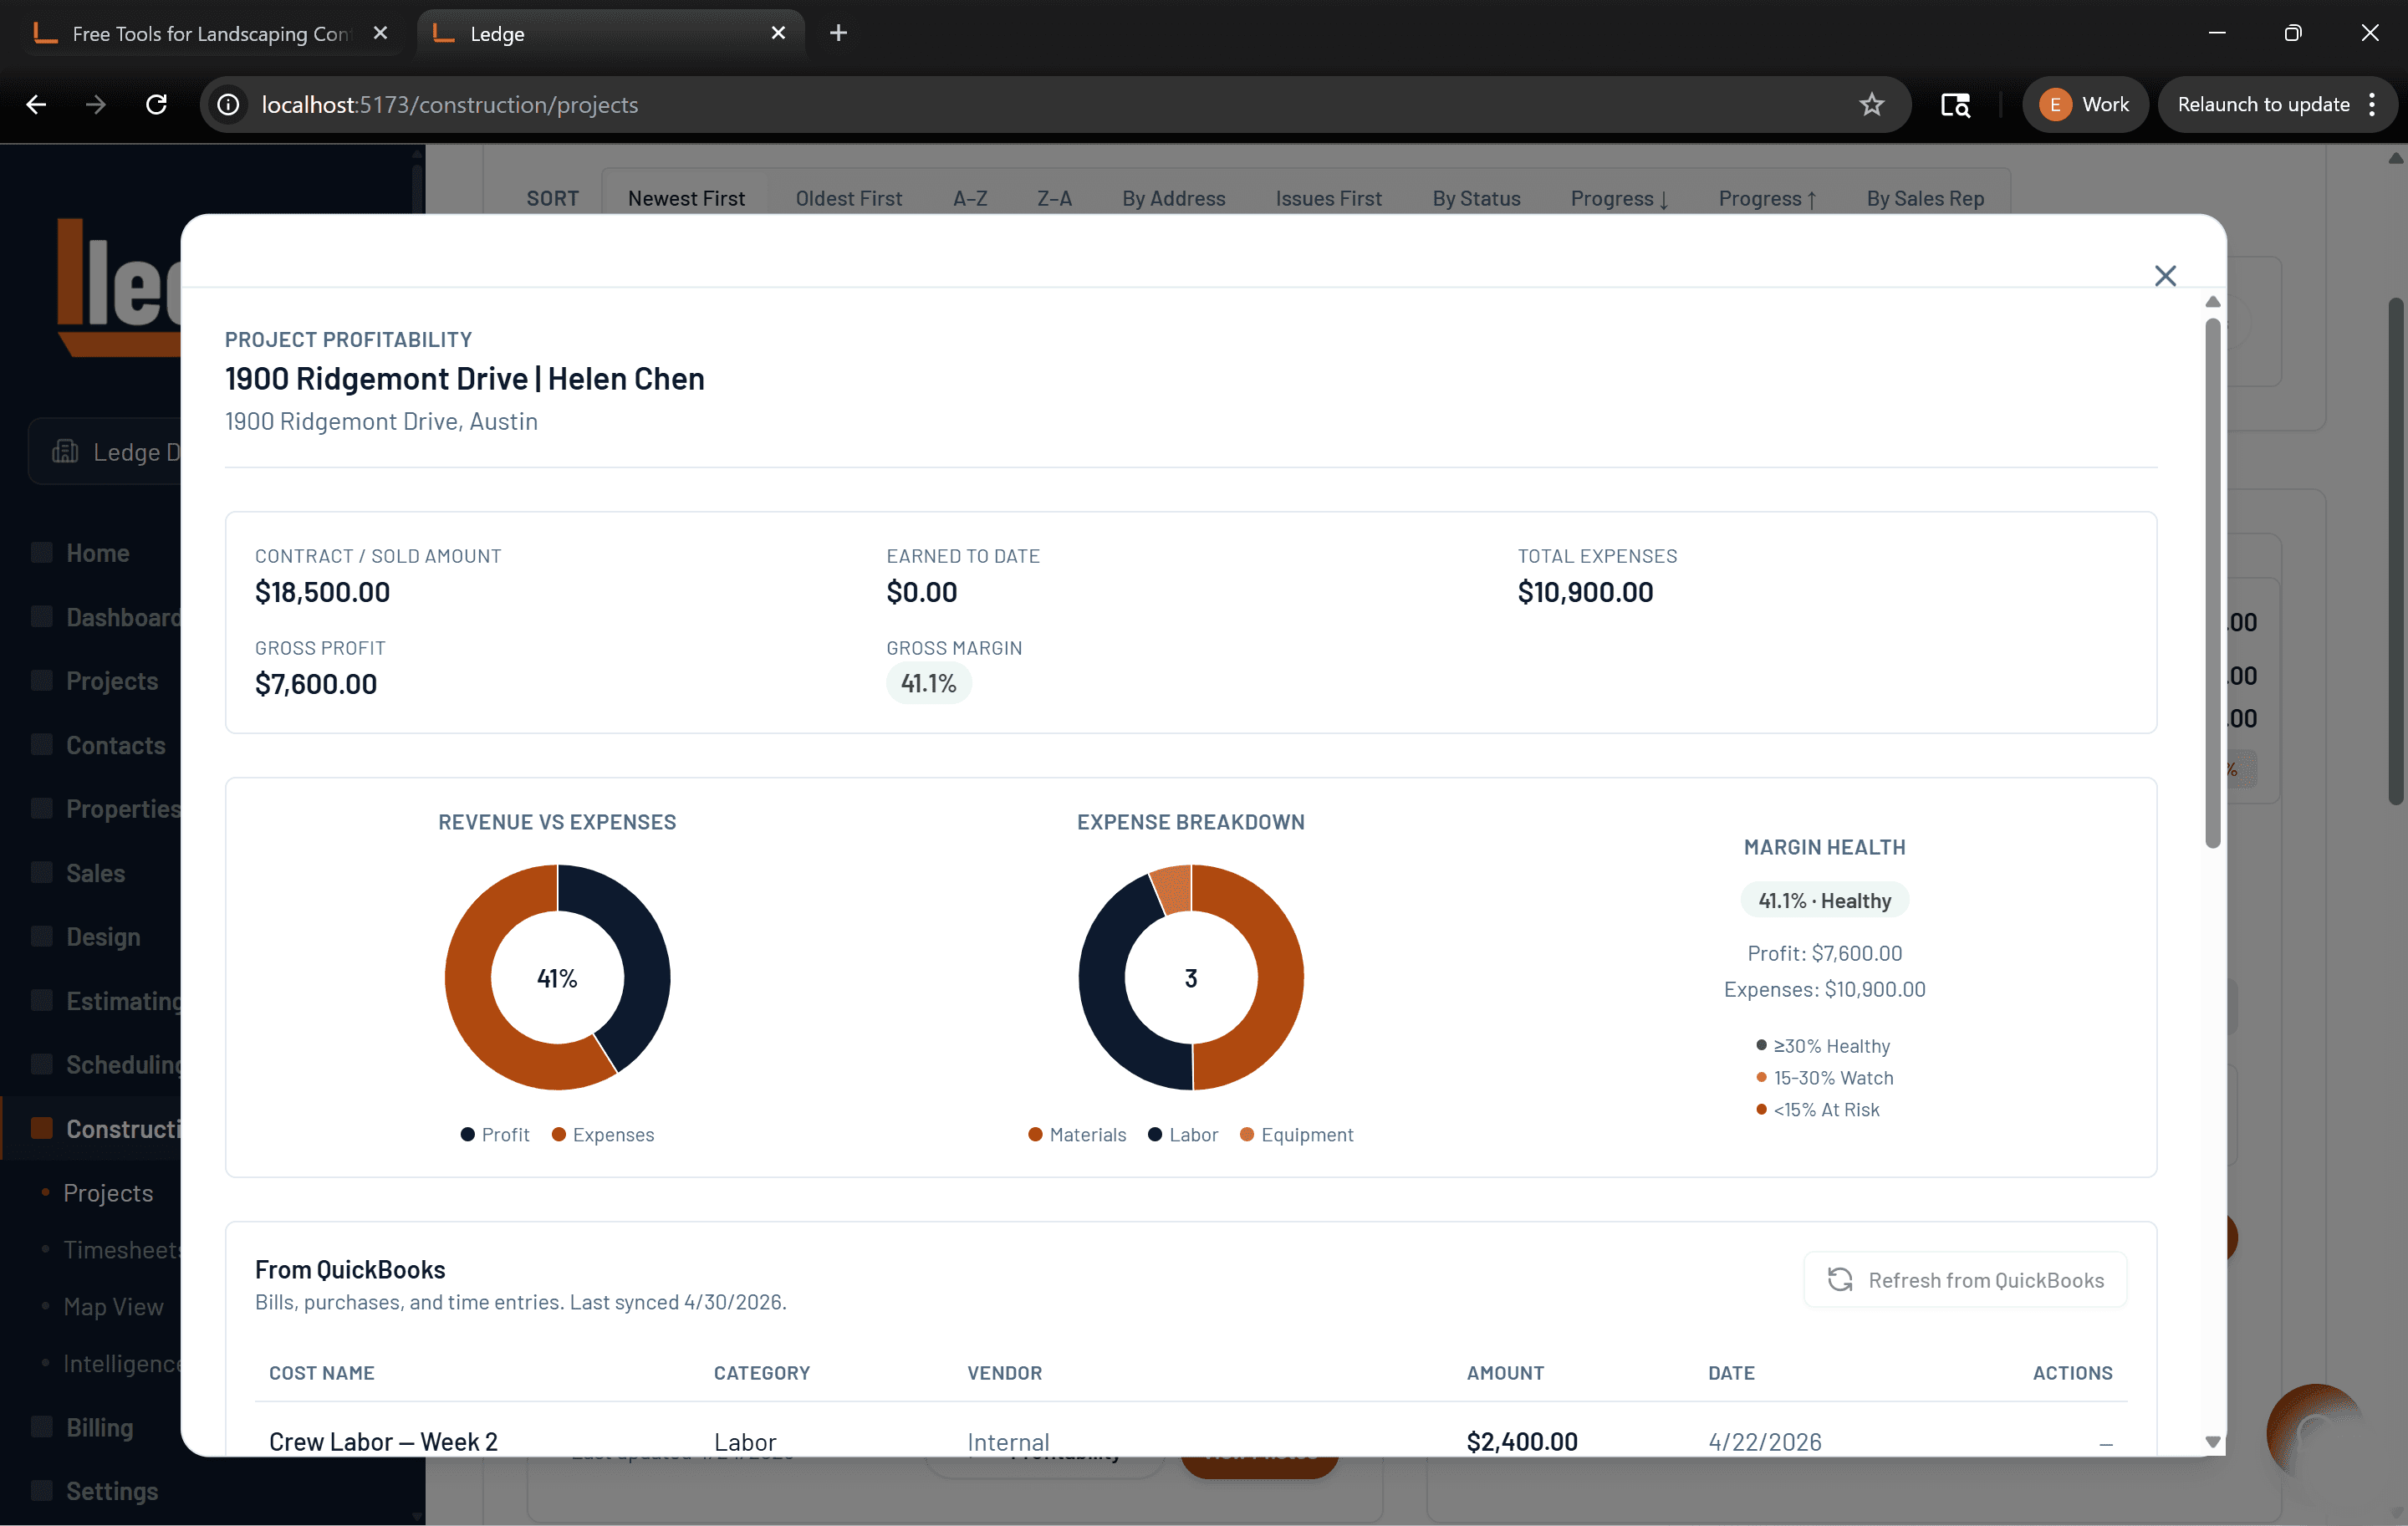Select Map View under Construction
The width and height of the screenshot is (2408, 1526).
coord(113,1307)
